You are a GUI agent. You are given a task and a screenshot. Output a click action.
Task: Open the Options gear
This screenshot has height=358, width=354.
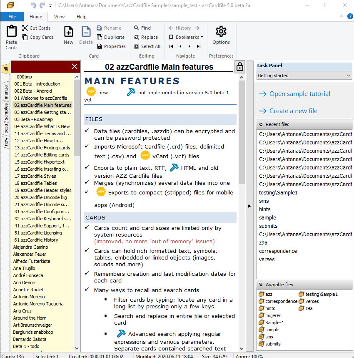(x=221, y=35)
